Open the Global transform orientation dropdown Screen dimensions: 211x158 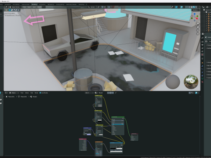pos(92,7)
